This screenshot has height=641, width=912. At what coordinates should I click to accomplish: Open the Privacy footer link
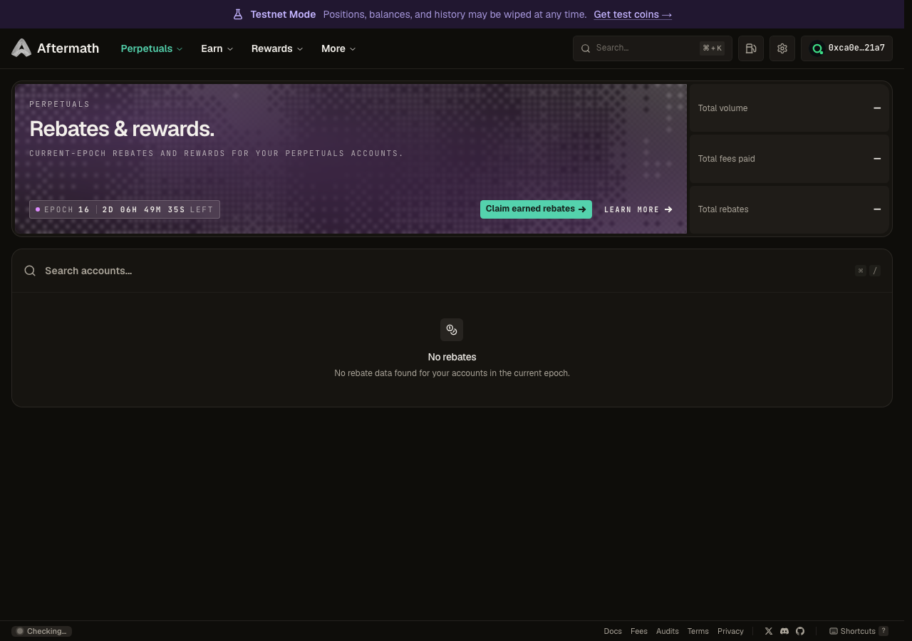(x=730, y=631)
